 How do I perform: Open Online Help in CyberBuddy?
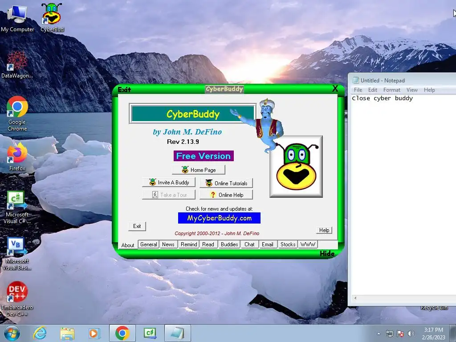226,195
